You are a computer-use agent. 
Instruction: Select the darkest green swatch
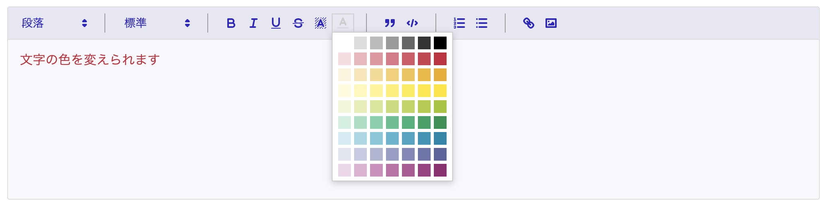[x=440, y=122]
